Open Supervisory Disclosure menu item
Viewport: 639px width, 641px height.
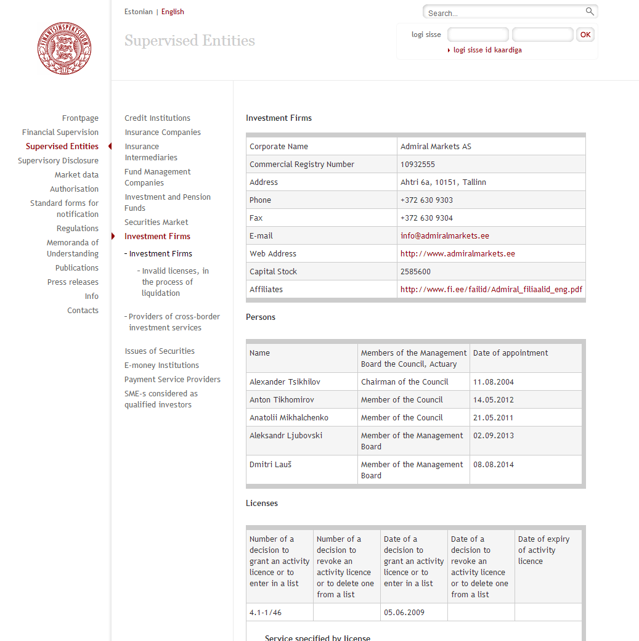pyautogui.click(x=58, y=161)
